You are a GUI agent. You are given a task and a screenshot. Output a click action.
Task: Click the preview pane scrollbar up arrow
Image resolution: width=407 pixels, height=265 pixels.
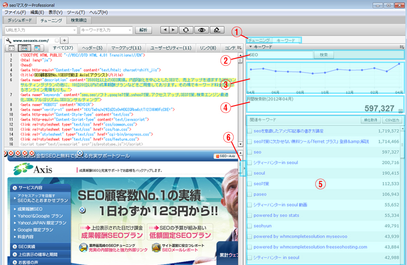click(240, 153)
